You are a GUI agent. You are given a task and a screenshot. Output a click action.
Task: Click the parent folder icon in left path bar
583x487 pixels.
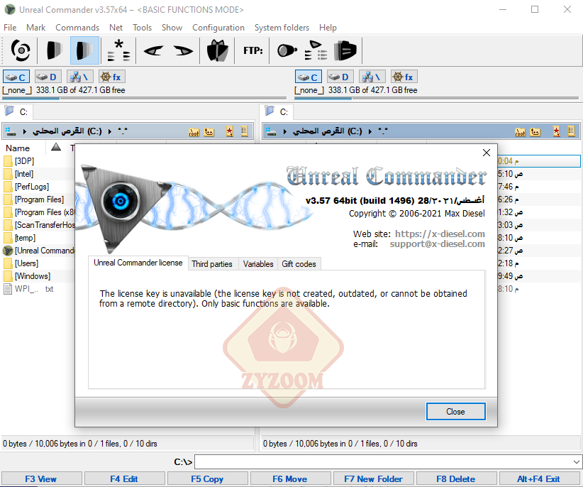tap(209, 132)
